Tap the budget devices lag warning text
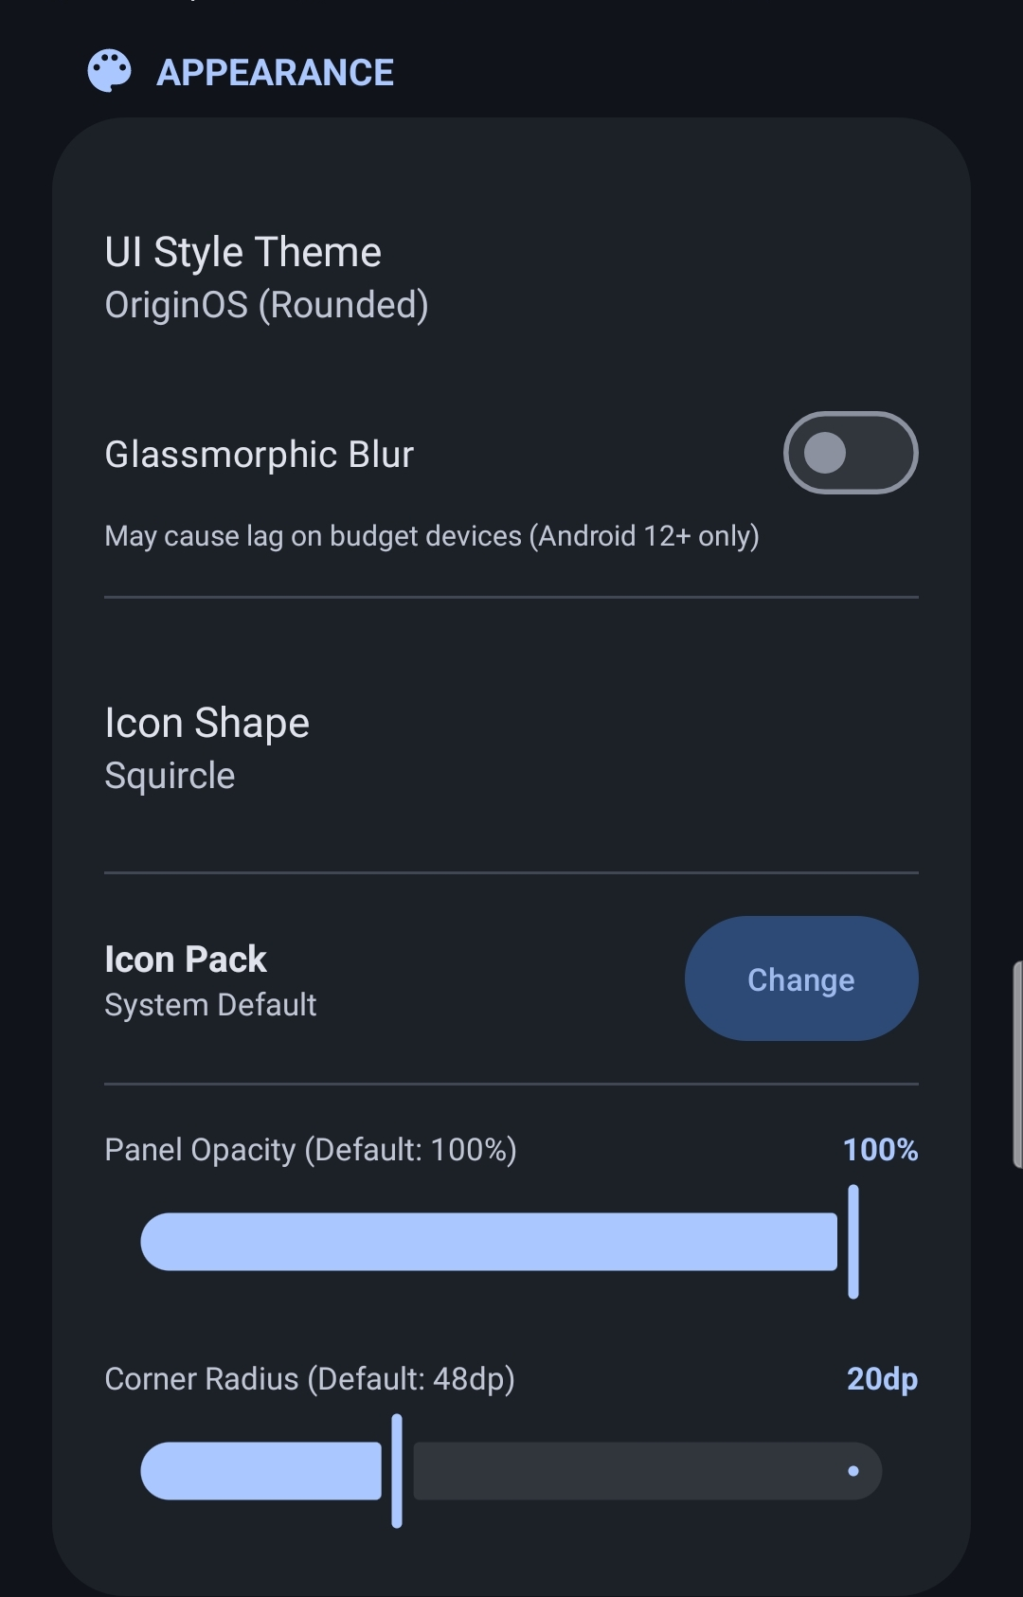Viewport: 1023px width, 1597px height. click(431, 536)
